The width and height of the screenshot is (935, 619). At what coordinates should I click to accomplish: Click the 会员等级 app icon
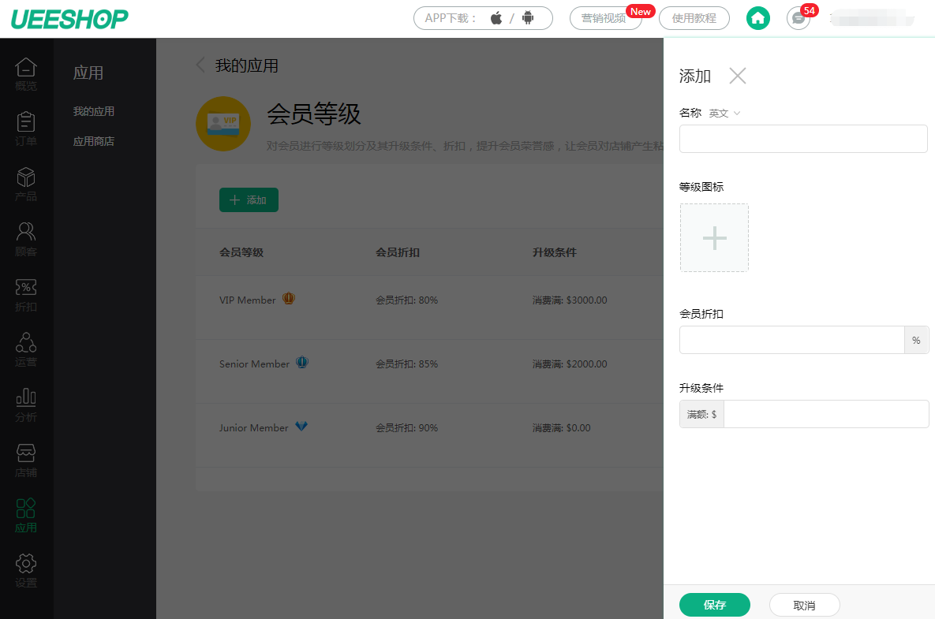coord(223,123)
